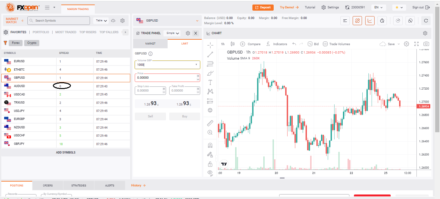Click the Compare symbol button
Screen dimensions: 440x199
(x=250, y=44)
